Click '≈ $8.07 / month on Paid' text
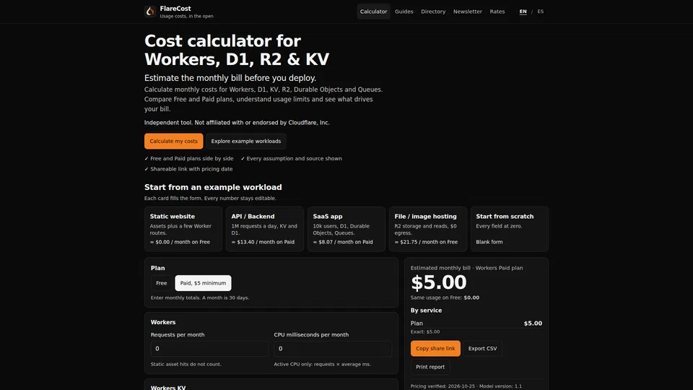The image size is (693, 390). [343, 242]
